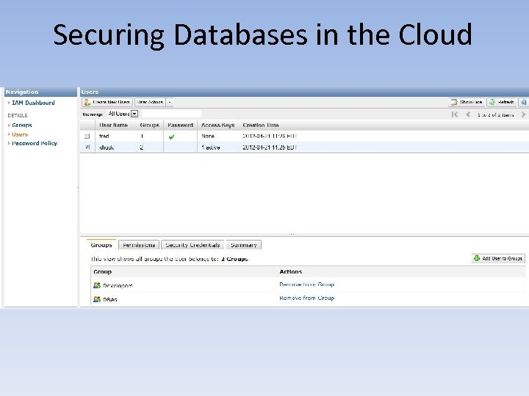Refresh the users list
The width and height of the screenshot is (529, 396).
click(502, 103)
